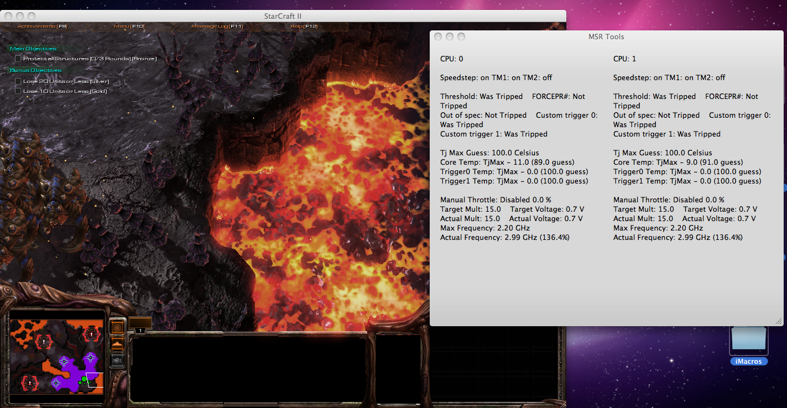Click the iMacros folder label on desktop
The width and height of the screenshot is (787, 408).
(x=749, y=362)
